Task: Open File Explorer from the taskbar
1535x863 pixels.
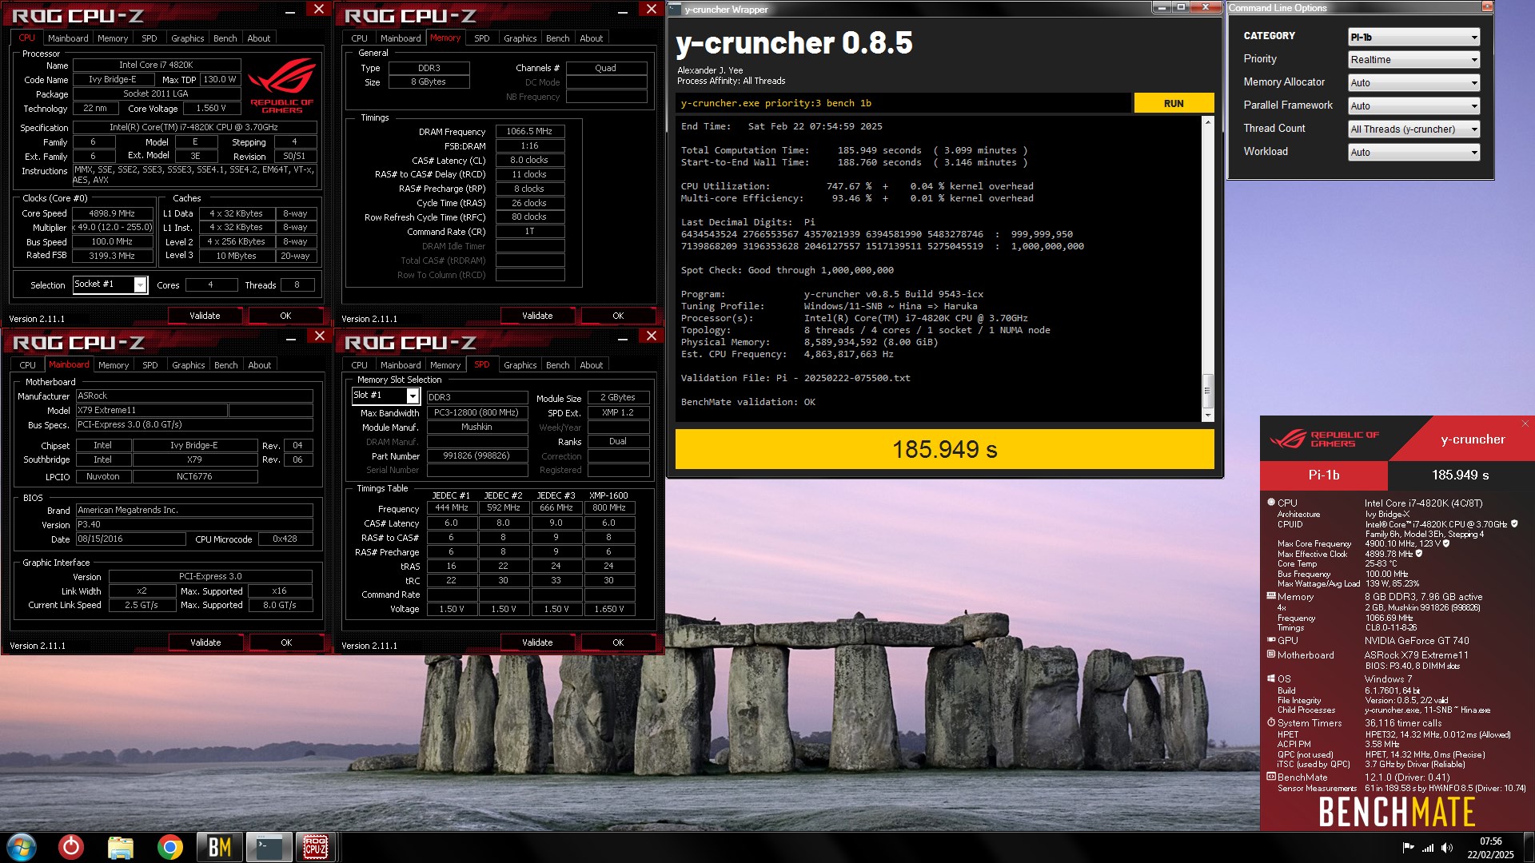Action: (121, 847)
